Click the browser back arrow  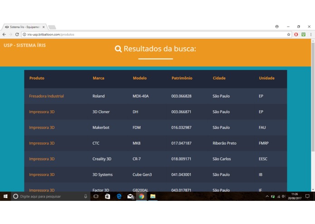4,34
